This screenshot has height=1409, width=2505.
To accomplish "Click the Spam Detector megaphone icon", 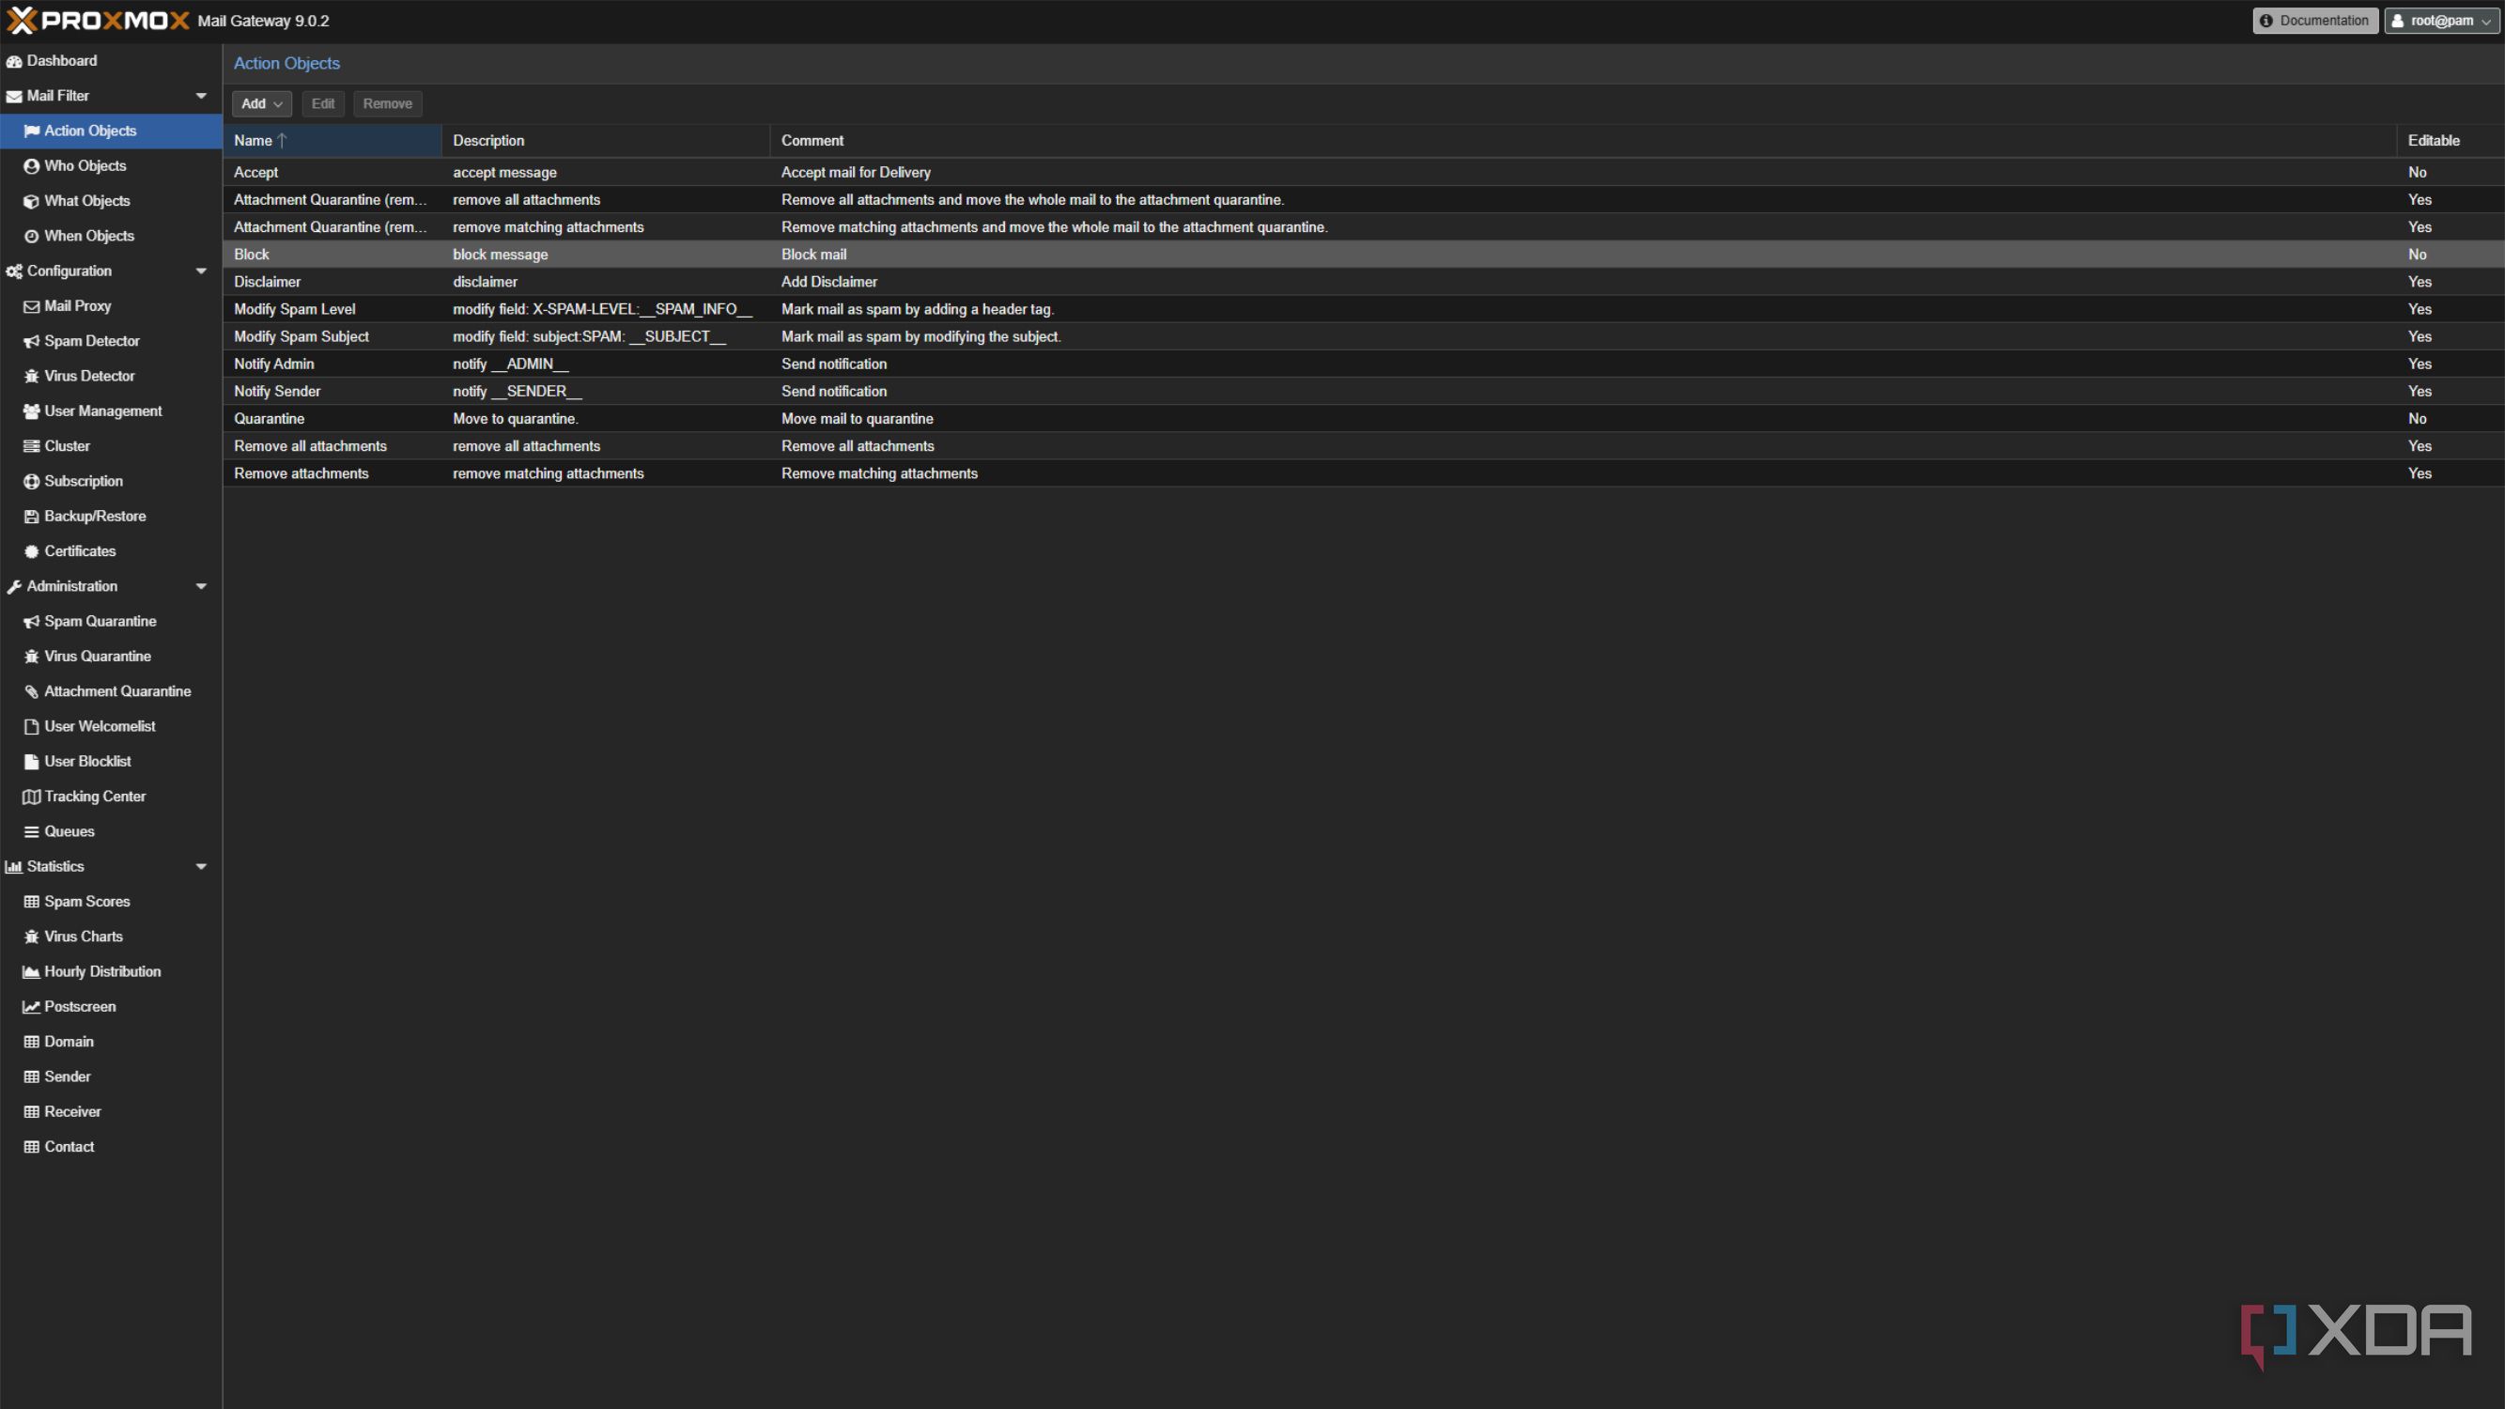I will (x=31, y=341).
